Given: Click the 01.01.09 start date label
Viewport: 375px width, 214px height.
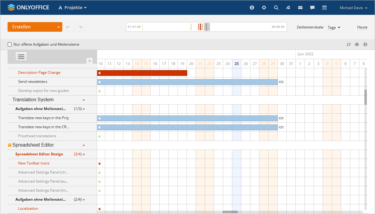Looking at the screenshot, I should click(x=134, y=27).
